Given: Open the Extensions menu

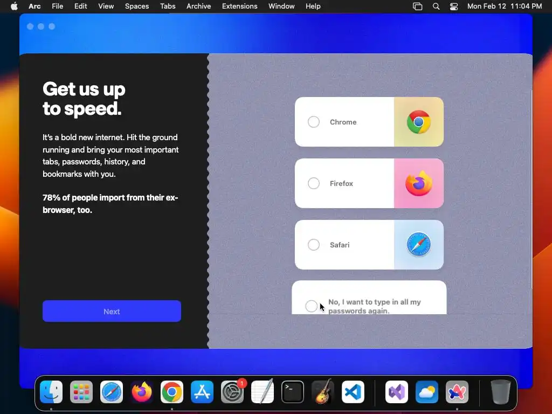Looking at the screenshot, I should 239,6.
